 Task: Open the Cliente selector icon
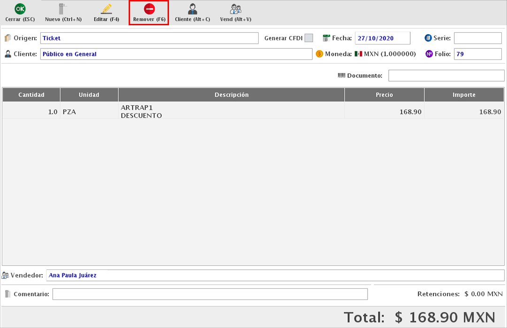click(192, 9)
